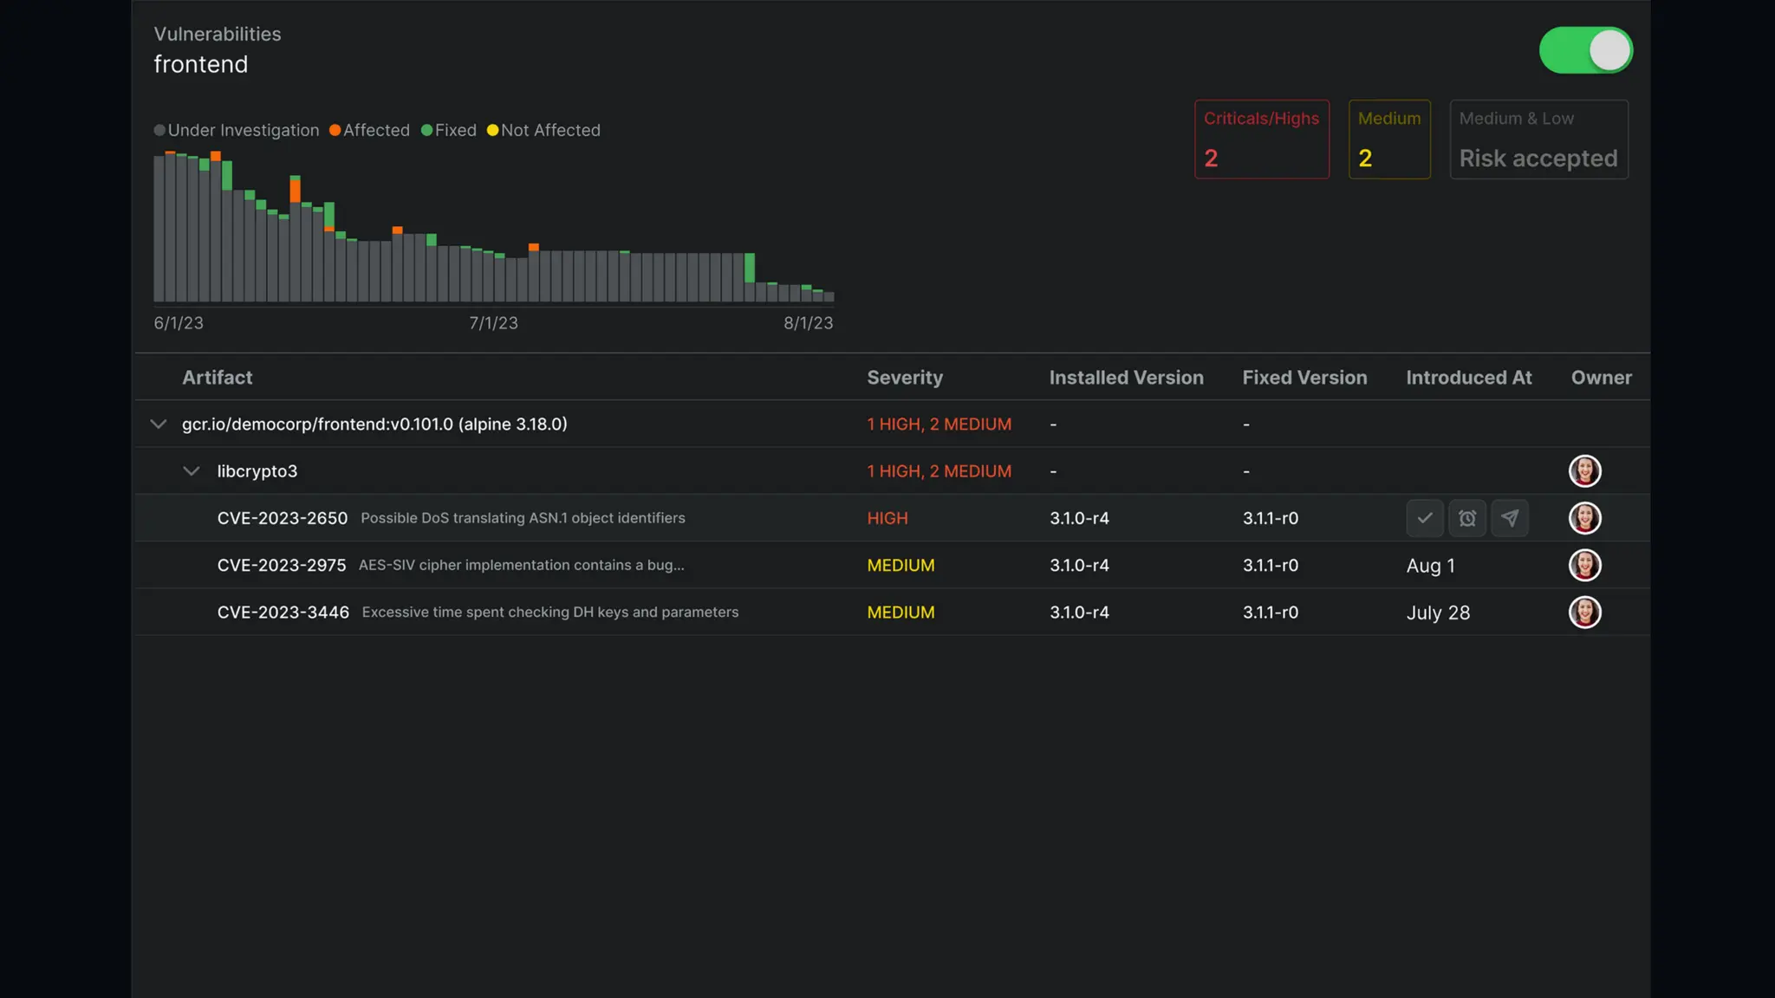Collapse the libcrypto3 package chevron

click(x=191, y=471)
